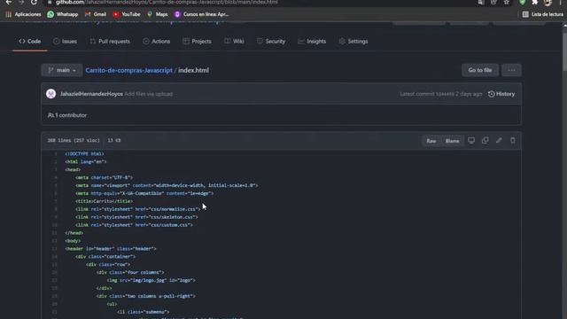Click the Go to file button

480,70
